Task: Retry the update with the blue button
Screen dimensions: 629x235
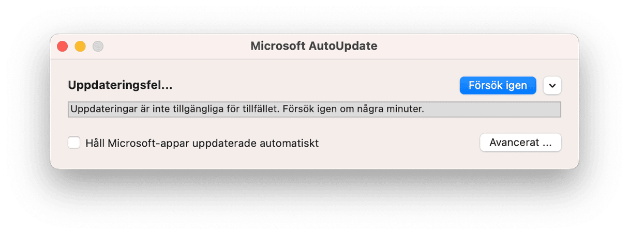Action: pyautogui.click(x=498, y=86)
